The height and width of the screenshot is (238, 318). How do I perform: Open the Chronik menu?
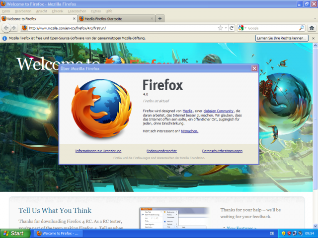pos(58,11)
